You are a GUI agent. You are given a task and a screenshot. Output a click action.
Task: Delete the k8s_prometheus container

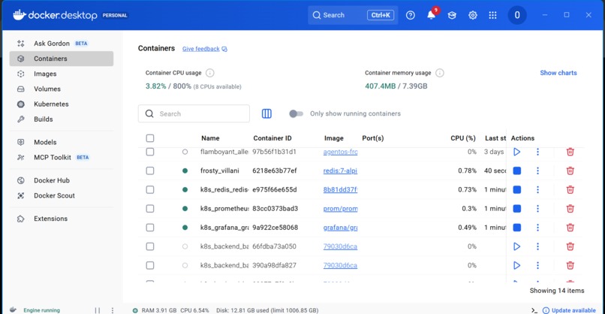570,209
